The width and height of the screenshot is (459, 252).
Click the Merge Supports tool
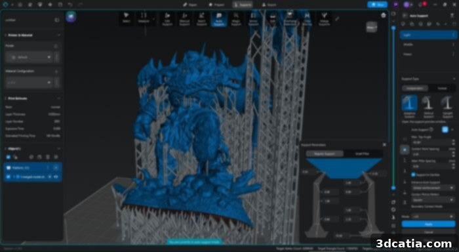[325, 19]
